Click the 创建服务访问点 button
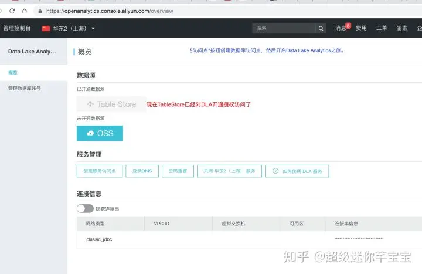The width and height of the screenshot is (422, 274). (100, 171)
